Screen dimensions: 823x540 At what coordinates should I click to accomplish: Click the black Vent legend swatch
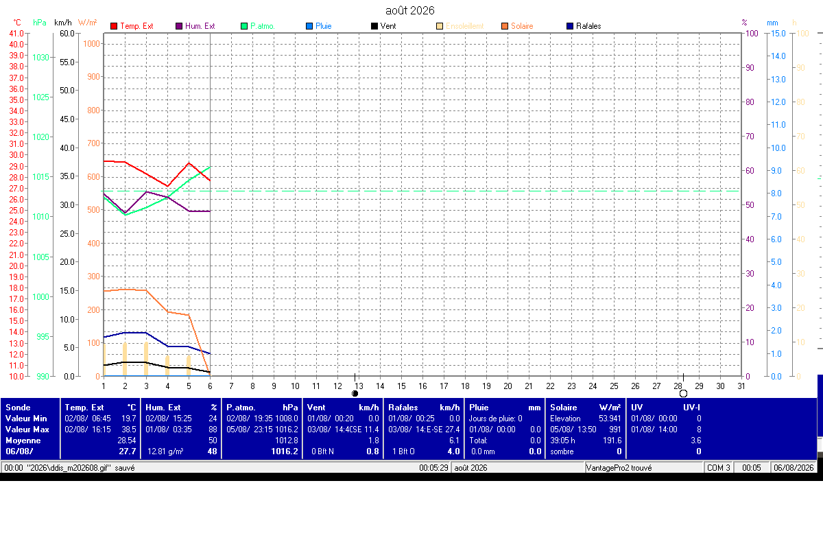[374, 26]
